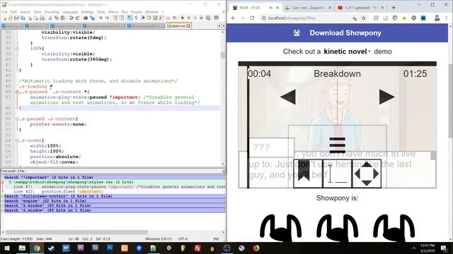Click the editor vertical scrollbar thumb
Viewport: 453px width, 254px height.
[222, 55]
